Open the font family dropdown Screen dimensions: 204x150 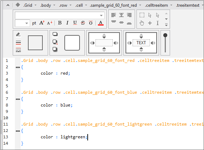pos(101,16)
